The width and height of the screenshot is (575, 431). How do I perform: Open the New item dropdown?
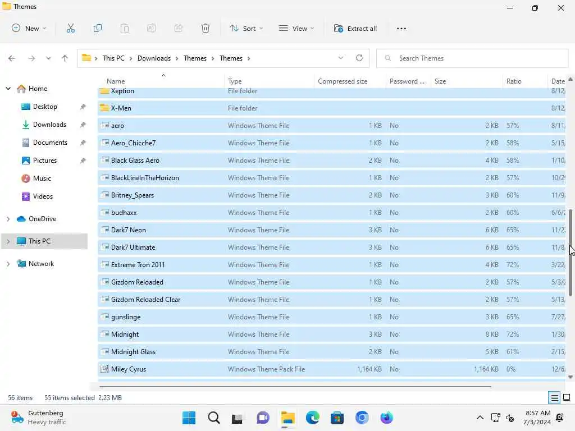(x=29, y=28)
